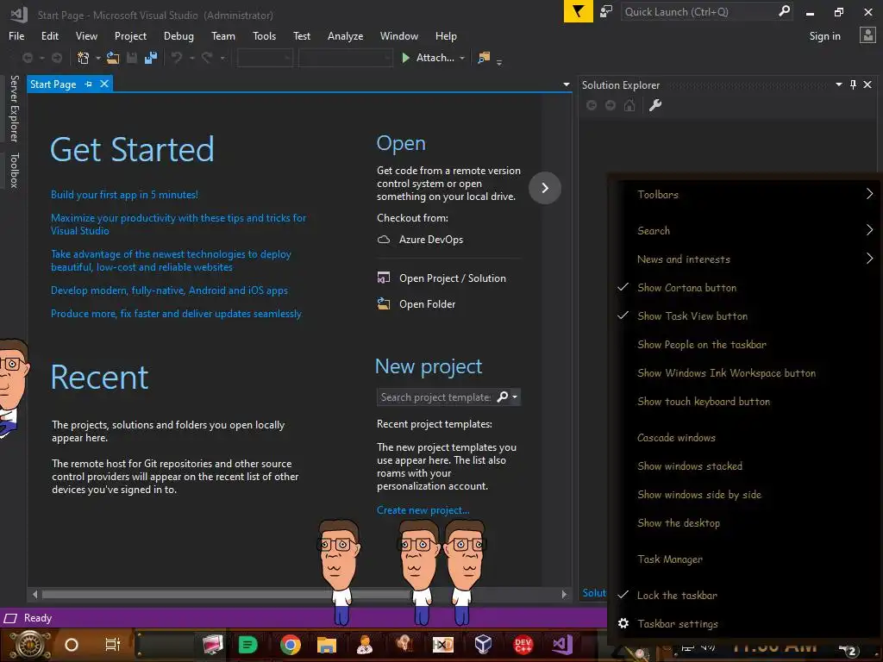Open Google Chrome from the taskbar
883x662 pixels.
coord(290,645)
